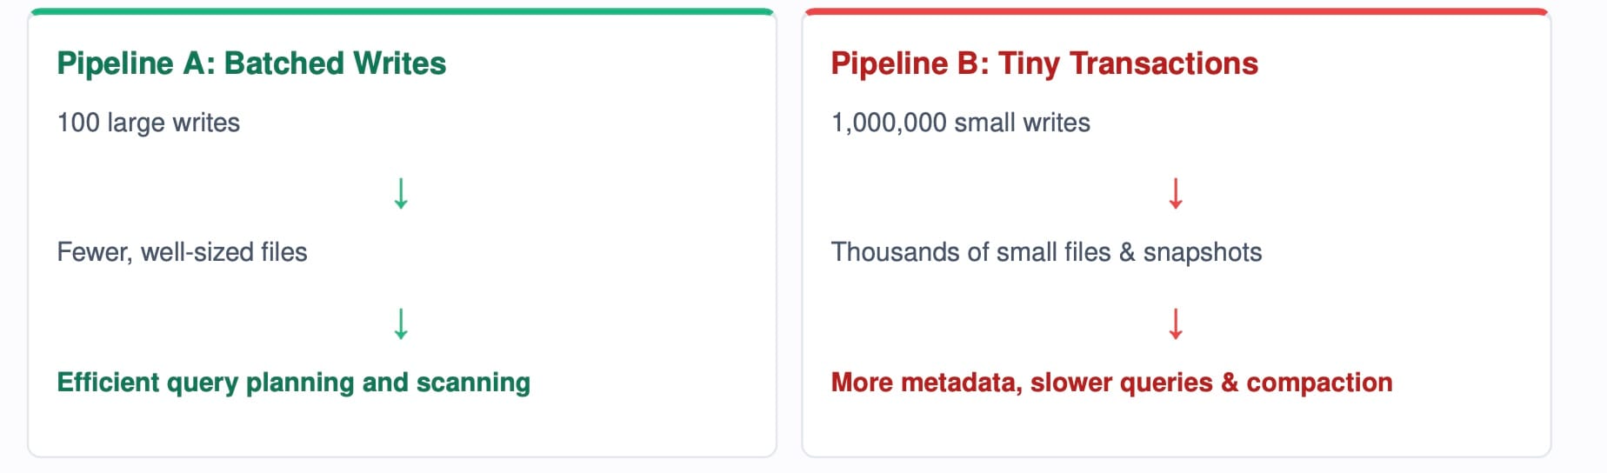The image size is (1607, 473).
Task: Click "More metadata, slower queries & compaction" summary
Action: [x=1111, y=383]
